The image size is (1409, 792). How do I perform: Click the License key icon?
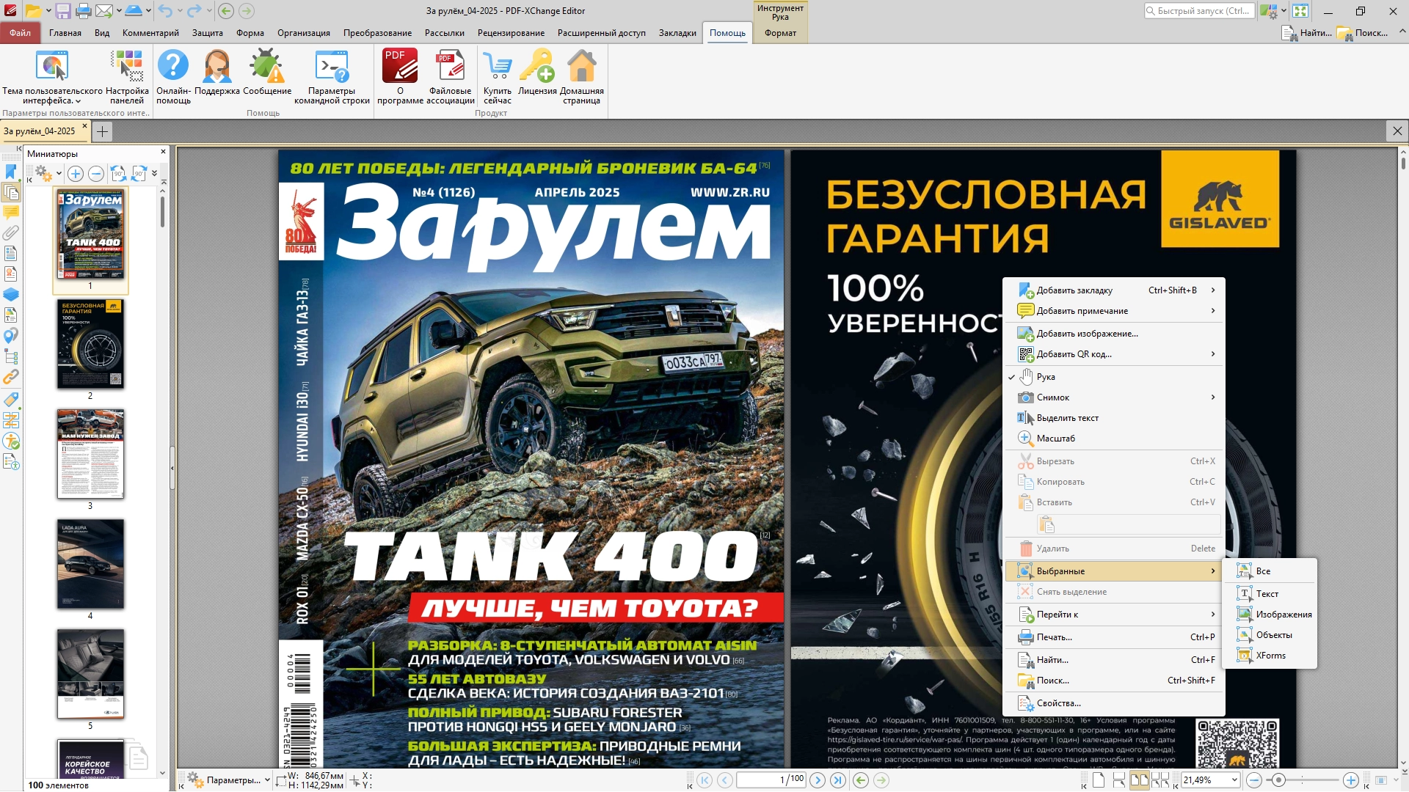(x=537, y=67)
